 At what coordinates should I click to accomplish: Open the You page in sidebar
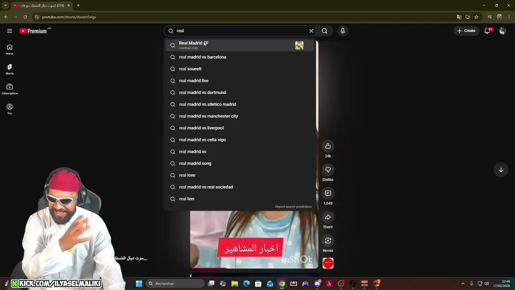click(10, 109)
